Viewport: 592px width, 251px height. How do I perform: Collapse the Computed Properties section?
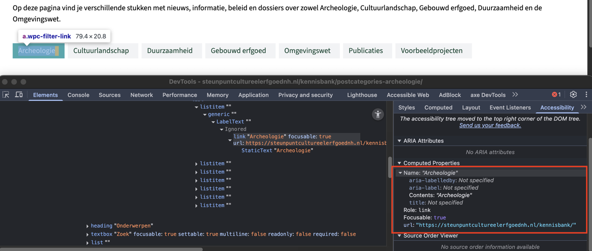click(399, 163)
